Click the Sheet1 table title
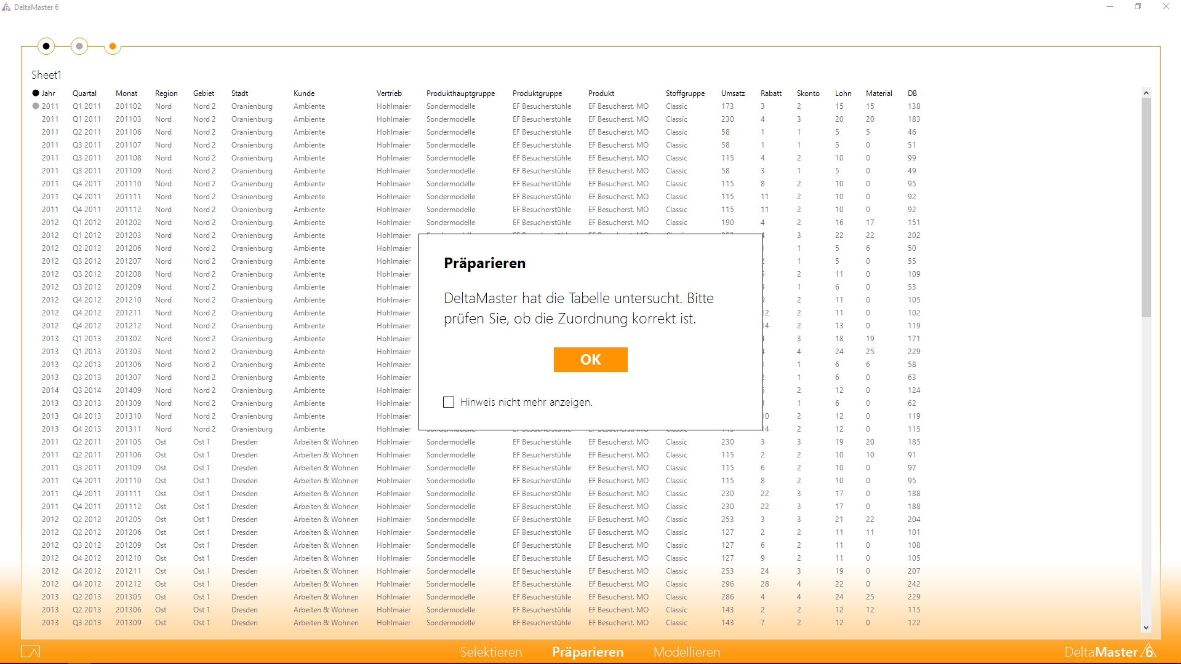The height and width of the screenshot is (664, 1181). [x=47, y=75]
